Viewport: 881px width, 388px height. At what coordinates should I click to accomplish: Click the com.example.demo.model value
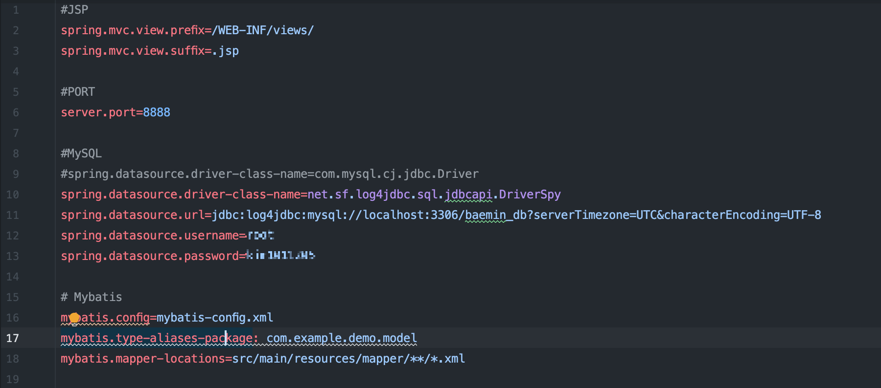coord(342,338)
